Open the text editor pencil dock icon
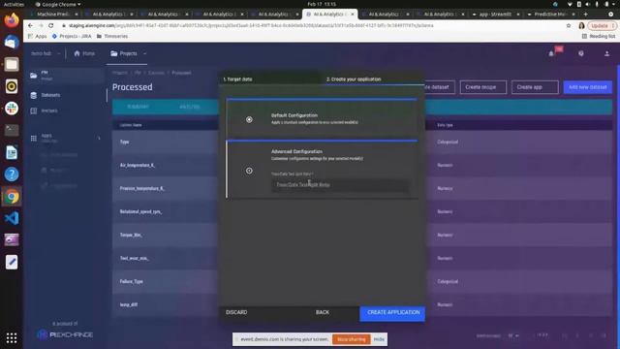Screen dimensions: 620x349 pos(12,262)
